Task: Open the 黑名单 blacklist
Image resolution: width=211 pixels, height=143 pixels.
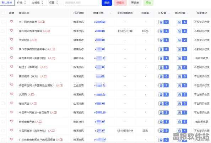Action: click(135, 2)
